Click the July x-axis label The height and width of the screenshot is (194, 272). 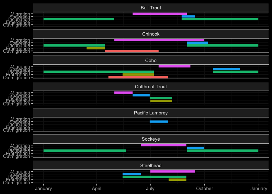[150, 188]
